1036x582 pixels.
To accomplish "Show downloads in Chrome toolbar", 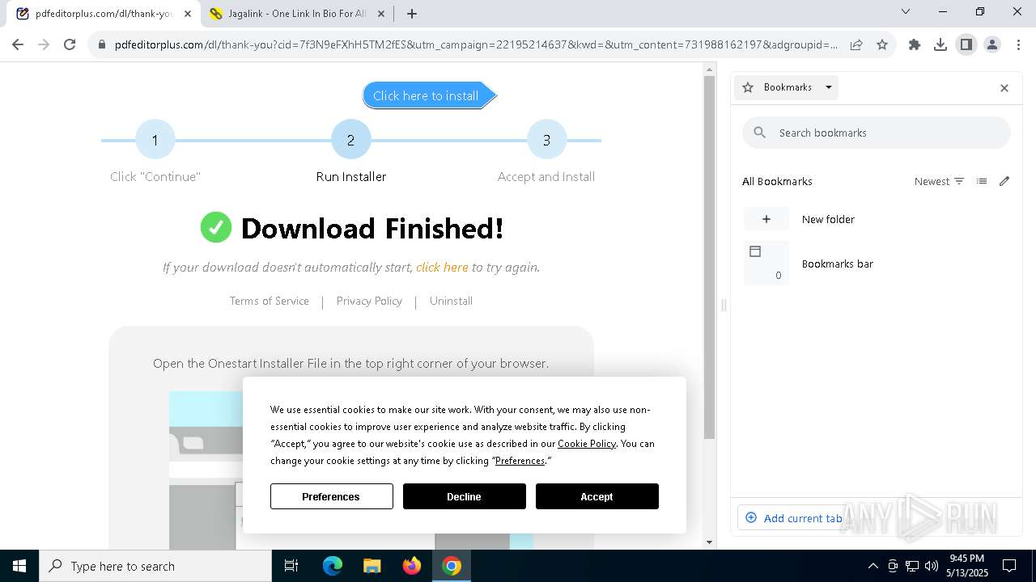I will [940, 44].
